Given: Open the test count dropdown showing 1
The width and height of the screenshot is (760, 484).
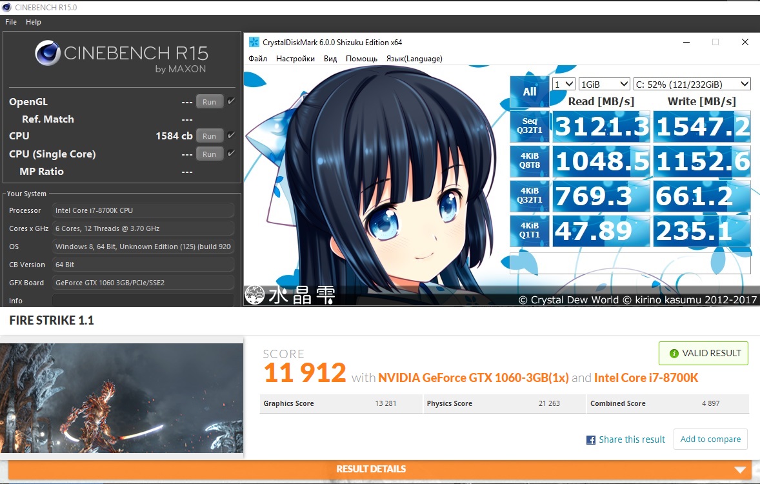Looking at the screenshot, I should 564,84.
